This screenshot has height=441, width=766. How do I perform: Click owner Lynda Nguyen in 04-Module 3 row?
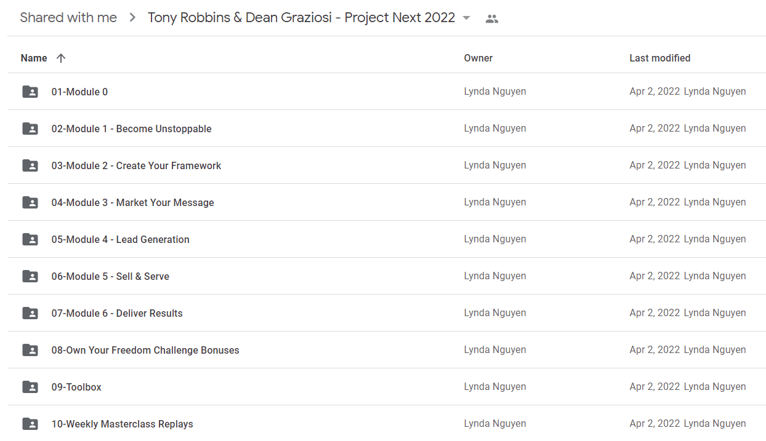coord(495,202)
